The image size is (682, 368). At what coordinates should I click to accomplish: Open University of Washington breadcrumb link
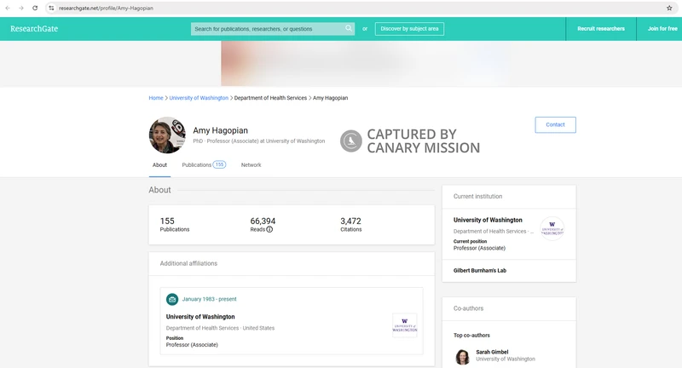[199, 98]
